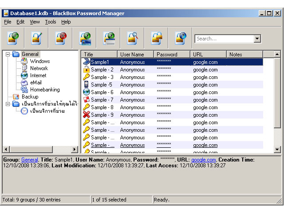The image size is (284, 213).
Task: Click the group tree scroll right arrow
Action: [74, 150]
